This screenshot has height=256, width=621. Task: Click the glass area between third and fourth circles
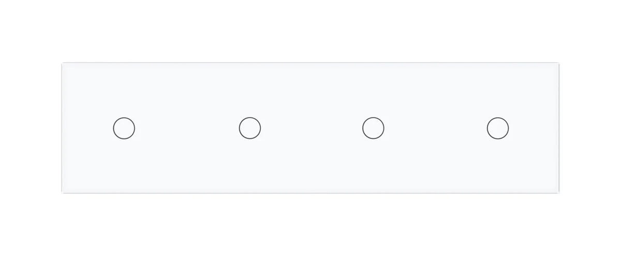(435, 128)
